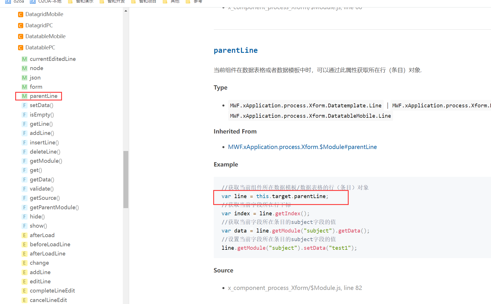Click the yellow E event icon beside afterLoad
The height and width of the screenshot is (304, 491).
(x=25, y=235)
